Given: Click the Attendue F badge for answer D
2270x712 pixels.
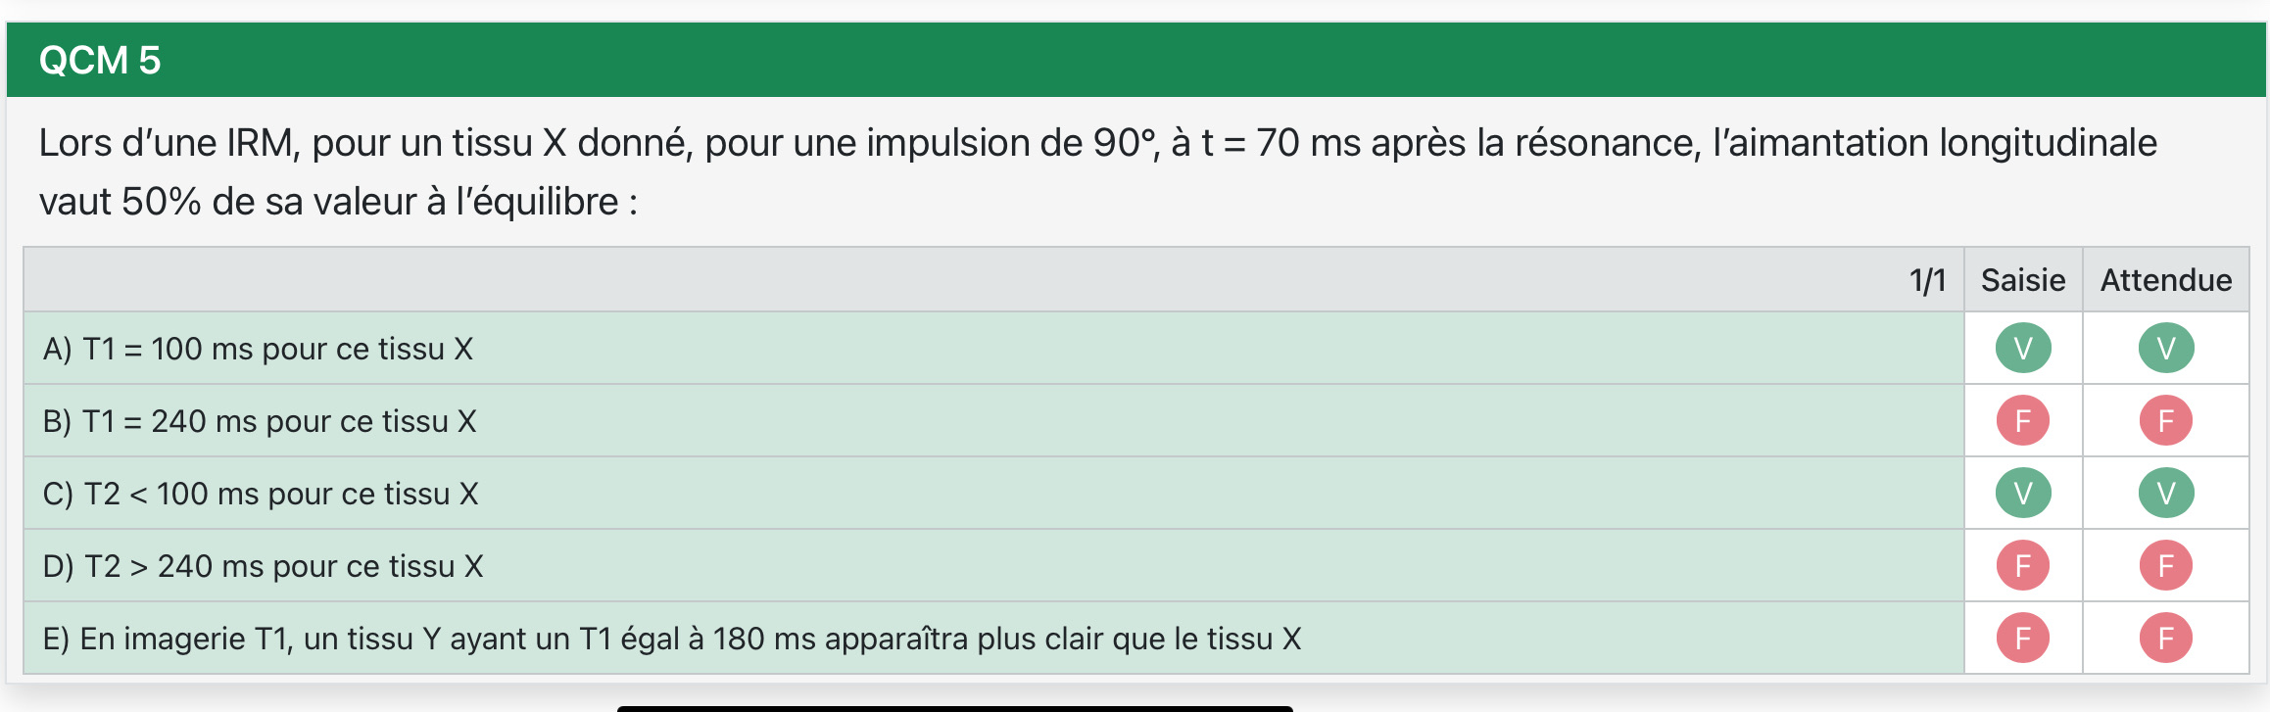Looking at the screenshot, I should coord(2166,565).
